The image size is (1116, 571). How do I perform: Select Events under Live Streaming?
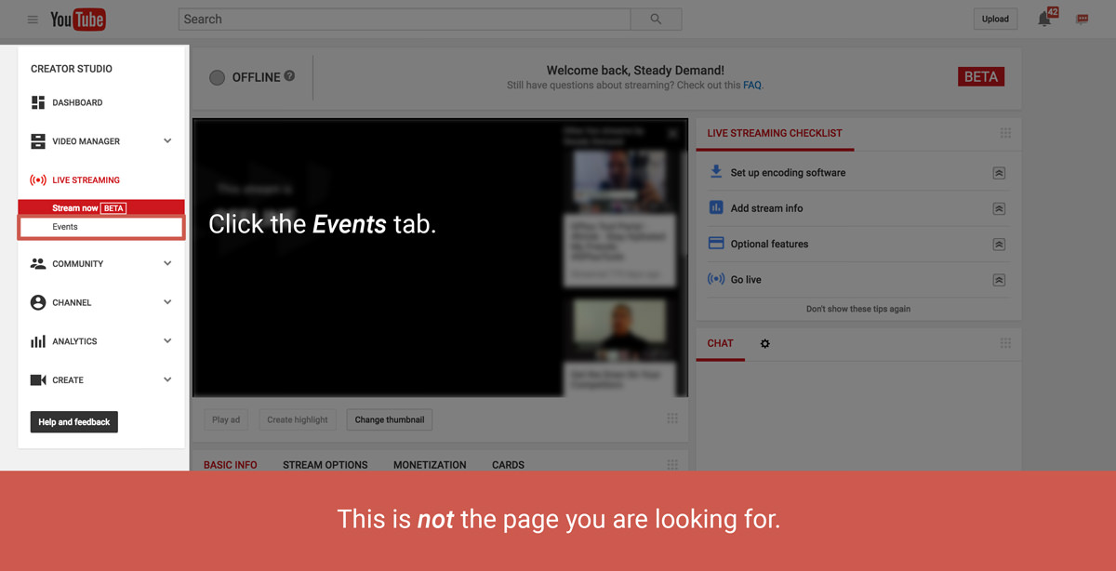[64, 226]
